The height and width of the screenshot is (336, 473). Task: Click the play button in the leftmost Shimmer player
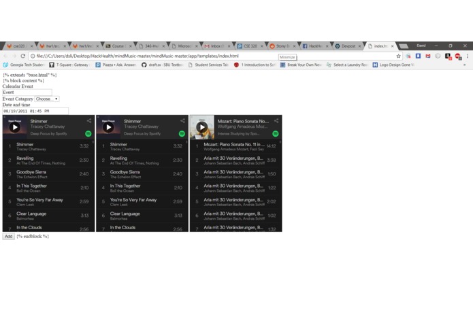15,127
